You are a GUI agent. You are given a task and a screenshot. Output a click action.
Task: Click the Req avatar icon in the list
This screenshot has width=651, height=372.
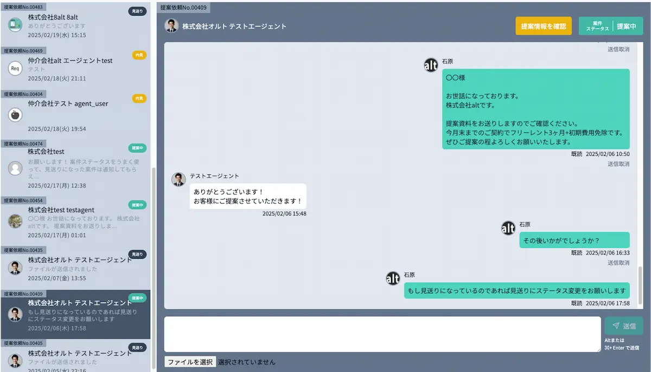(15, 68)
